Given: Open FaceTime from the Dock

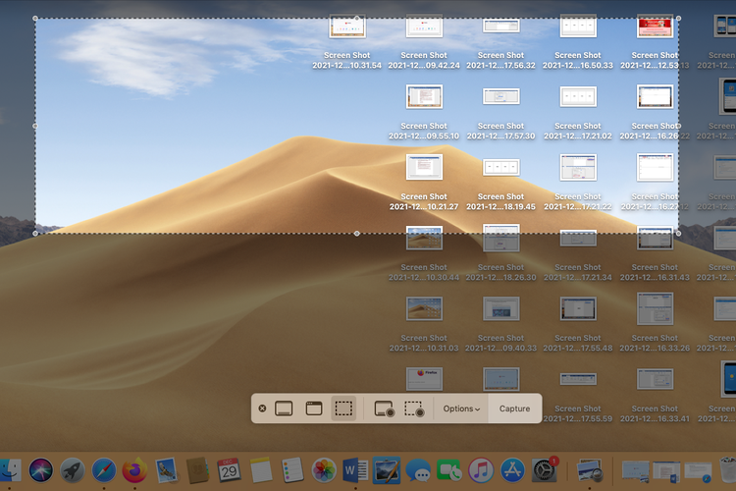Looking at the screenshot, I should pos(449,469).
